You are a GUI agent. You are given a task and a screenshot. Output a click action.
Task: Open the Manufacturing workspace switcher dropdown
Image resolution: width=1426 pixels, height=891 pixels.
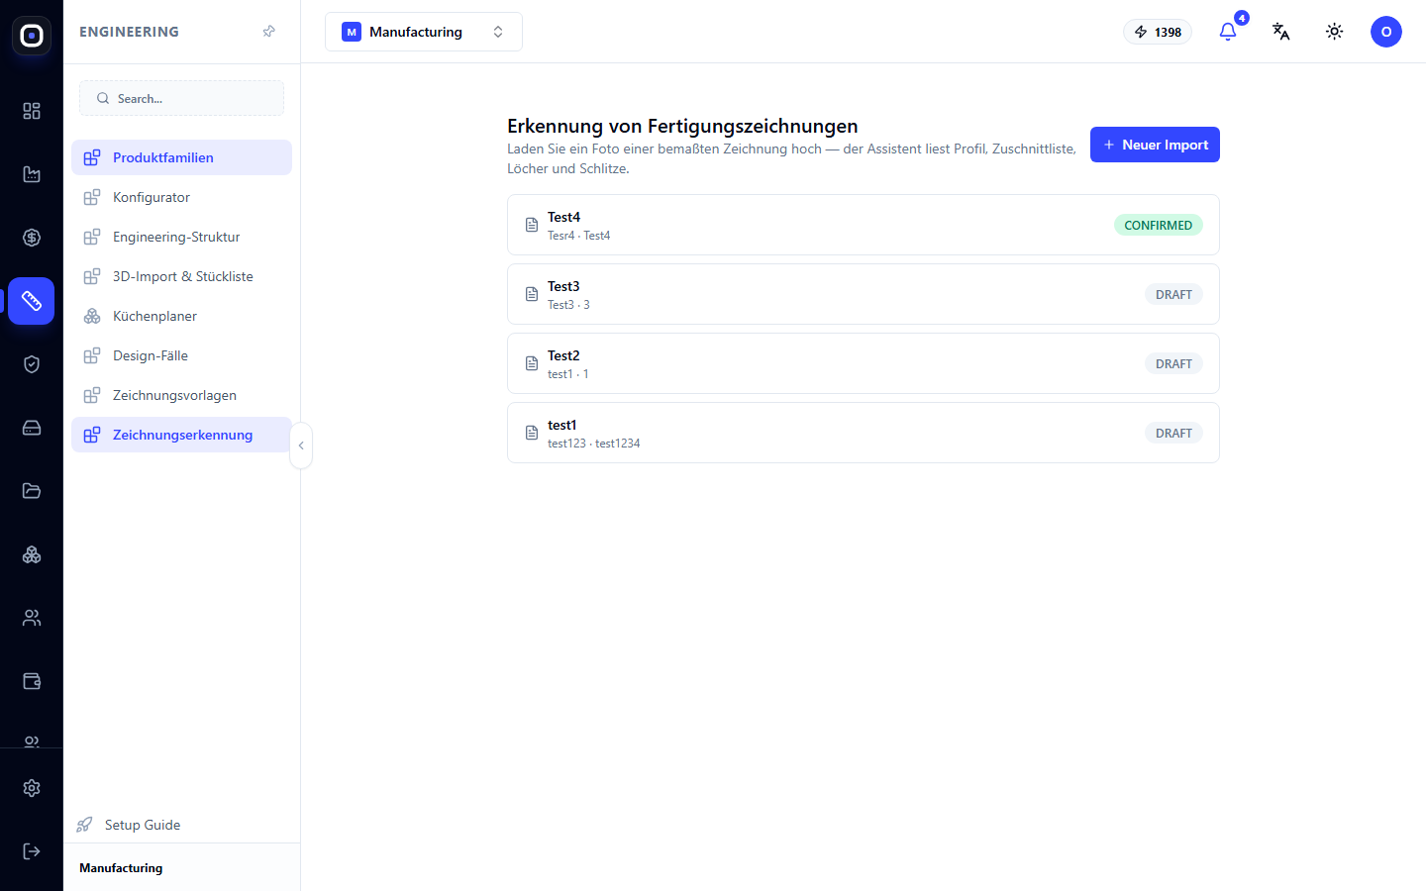[x=424, y=32]
